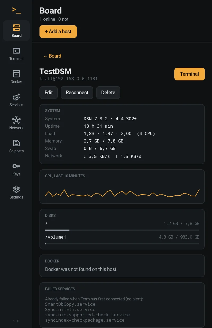Click the version 1.0 label
Image resolution: width=212 pixels, height=328 pixels.
16,321
